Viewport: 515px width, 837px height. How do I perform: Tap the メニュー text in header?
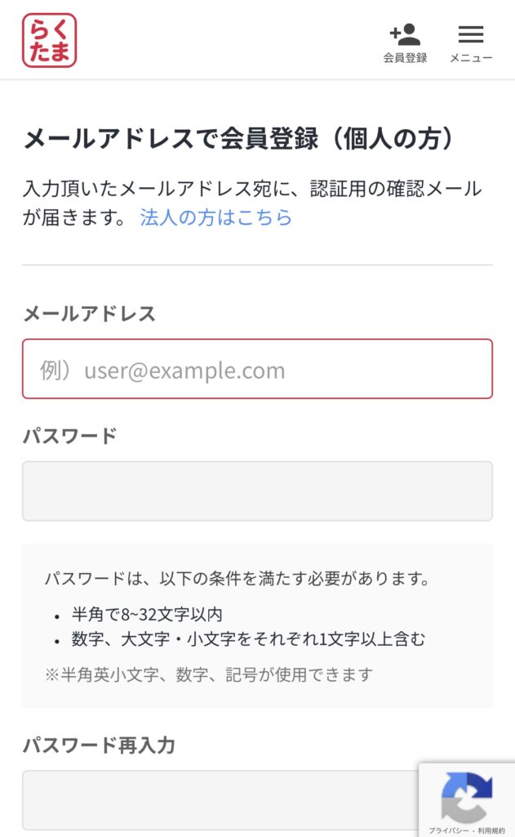(471, 58)
